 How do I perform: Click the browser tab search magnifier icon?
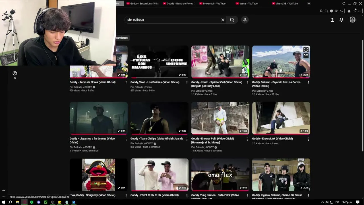point(344,3)
